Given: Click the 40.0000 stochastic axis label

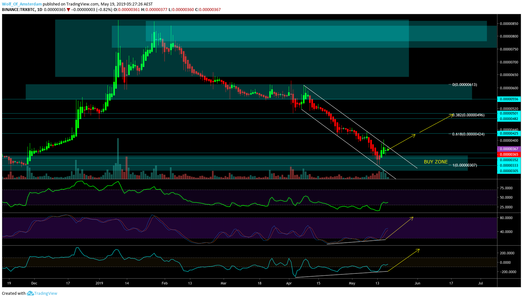Looking at the screenshot, I should coord(506,232).
